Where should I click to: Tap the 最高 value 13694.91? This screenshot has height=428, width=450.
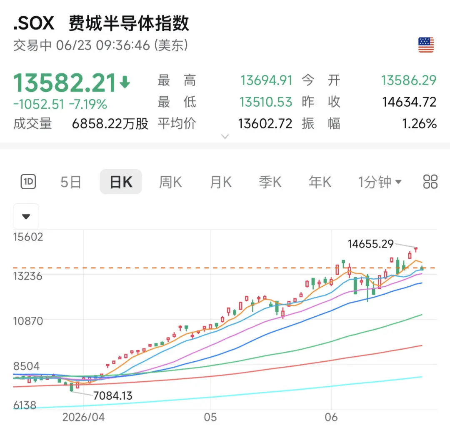[266, 80]
